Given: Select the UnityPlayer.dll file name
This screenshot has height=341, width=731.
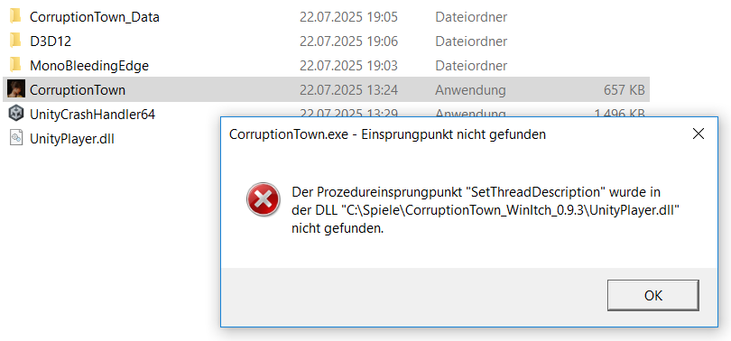Looking at the screenshot, I should pos(72,138).
